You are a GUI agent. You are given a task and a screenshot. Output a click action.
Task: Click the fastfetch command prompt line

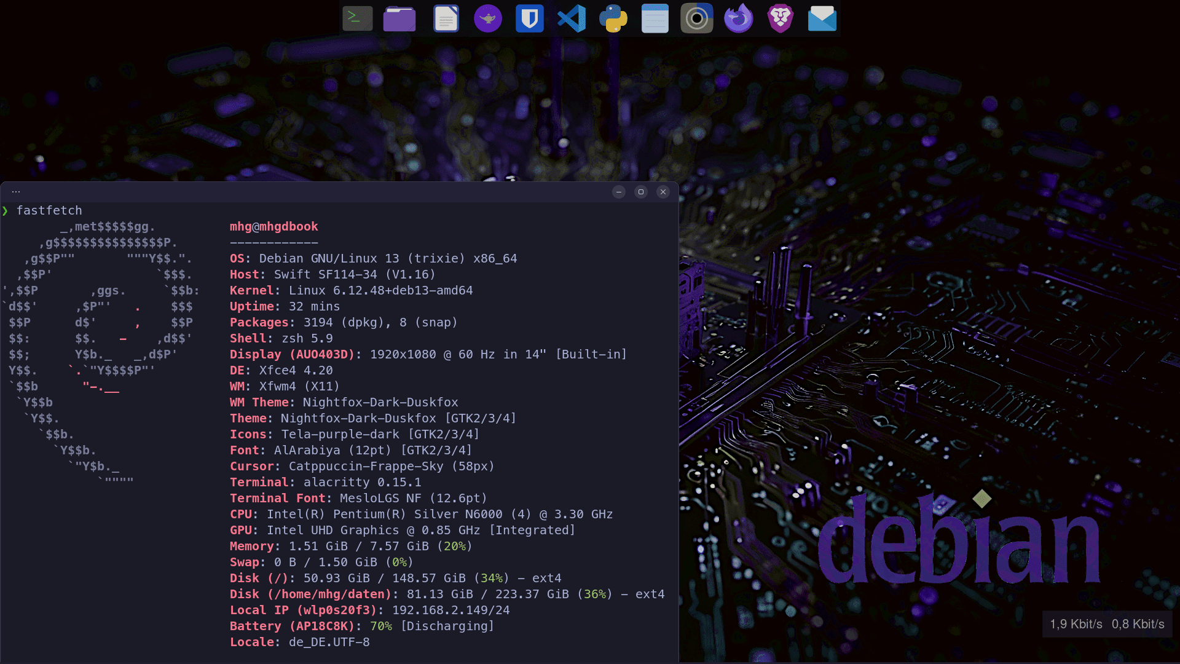tap(49, 210)
